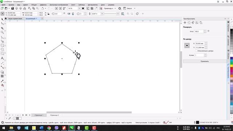Click the 'Применить' apply button
This screenshot has width=233, height=131.
[205, 61]
